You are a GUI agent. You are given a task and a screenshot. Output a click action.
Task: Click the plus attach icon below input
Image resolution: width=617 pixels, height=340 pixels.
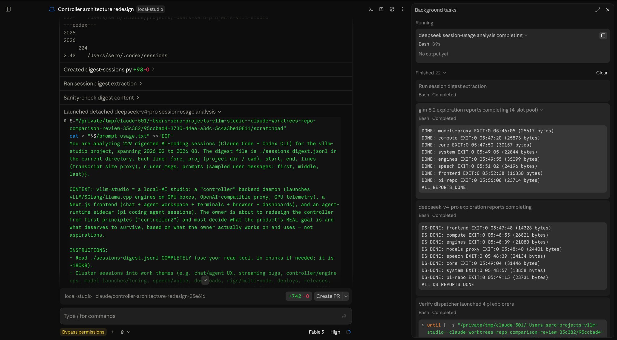[113, 332]
